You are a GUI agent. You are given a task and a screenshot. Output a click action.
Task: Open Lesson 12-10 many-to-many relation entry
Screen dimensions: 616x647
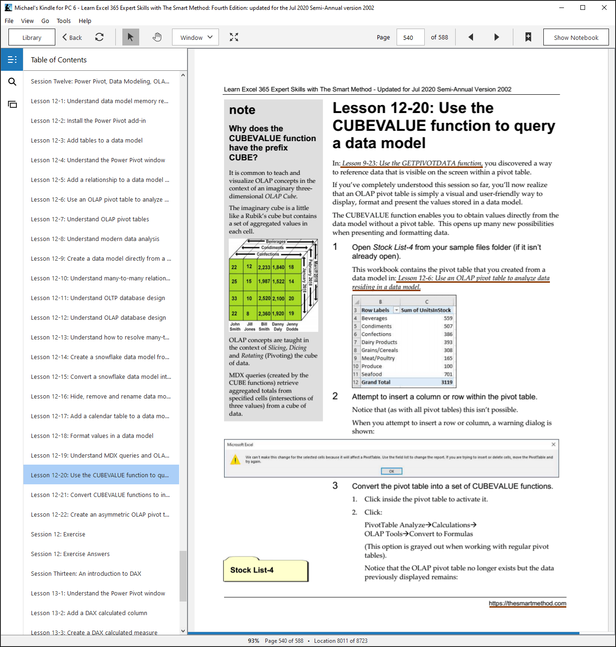coord(101,278)
